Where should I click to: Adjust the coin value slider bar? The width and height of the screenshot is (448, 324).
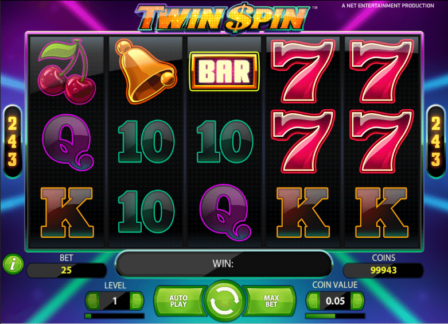(x=335, y=316)
